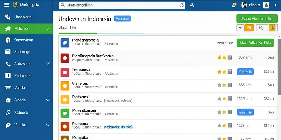
Task: Open the Urdowhan sidebar menu item
Action: click(27, 17)
